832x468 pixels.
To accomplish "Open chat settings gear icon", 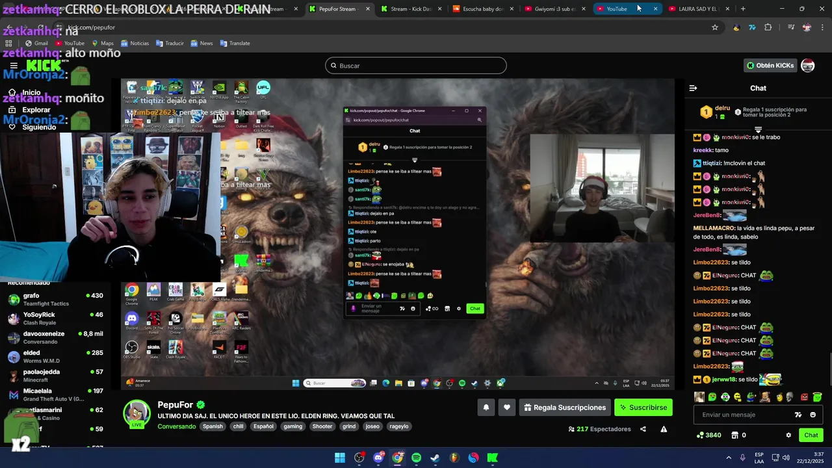I will coord(788,435).
